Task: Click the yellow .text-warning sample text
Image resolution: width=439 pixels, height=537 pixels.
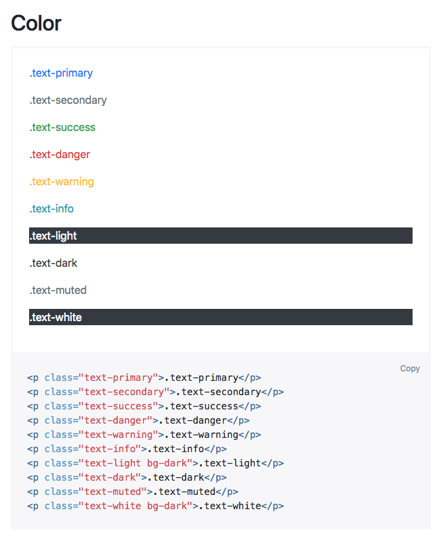Action: click(x=62, y=182)
